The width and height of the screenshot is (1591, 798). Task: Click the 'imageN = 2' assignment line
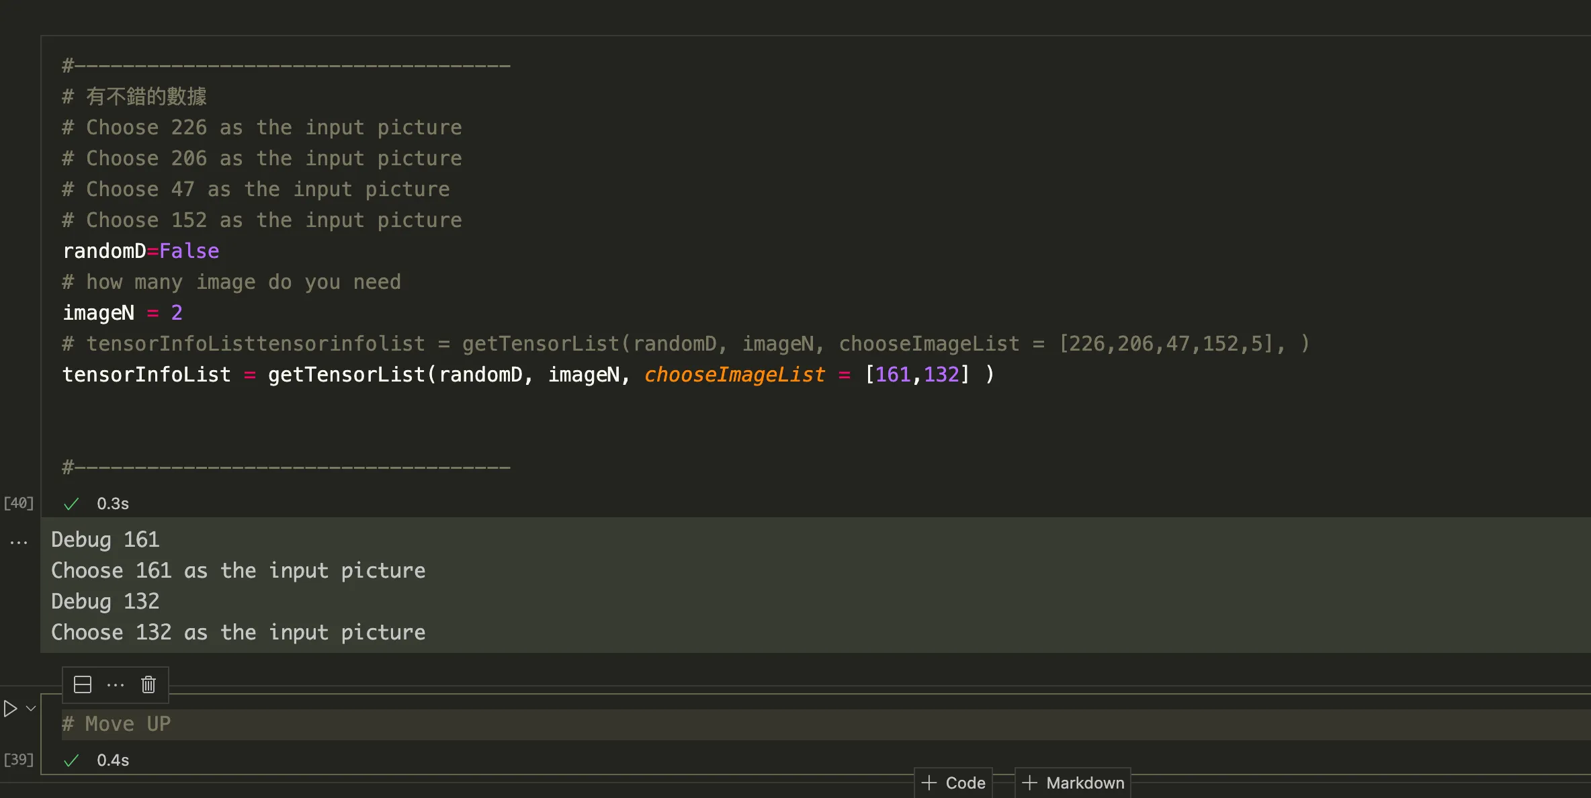(122, 313)
